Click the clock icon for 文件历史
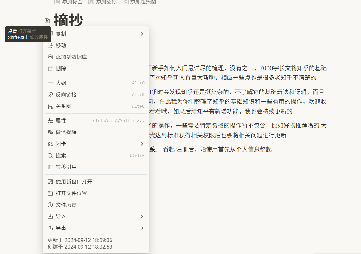This screenshot has height=254, width=361. pyautogui.click(x=50, y=205)
